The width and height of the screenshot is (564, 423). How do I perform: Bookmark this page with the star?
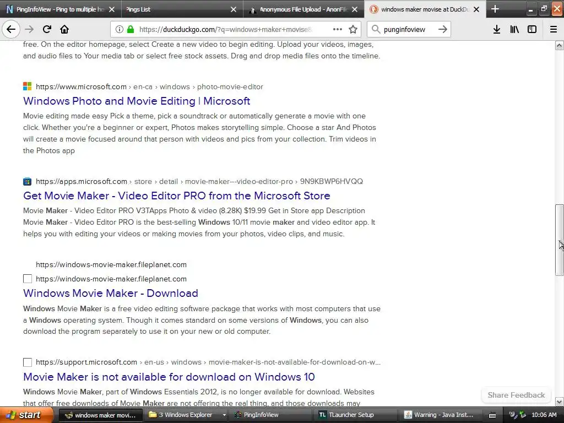tap(353, 29)
